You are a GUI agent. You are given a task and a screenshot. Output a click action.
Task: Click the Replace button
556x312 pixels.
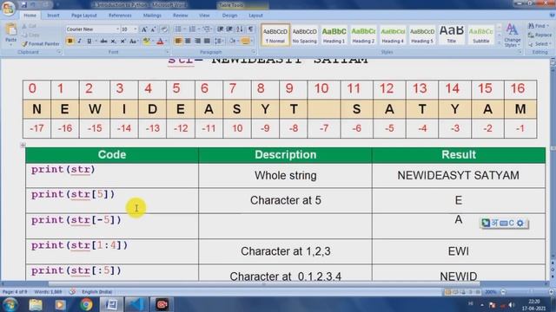[540, 35]
